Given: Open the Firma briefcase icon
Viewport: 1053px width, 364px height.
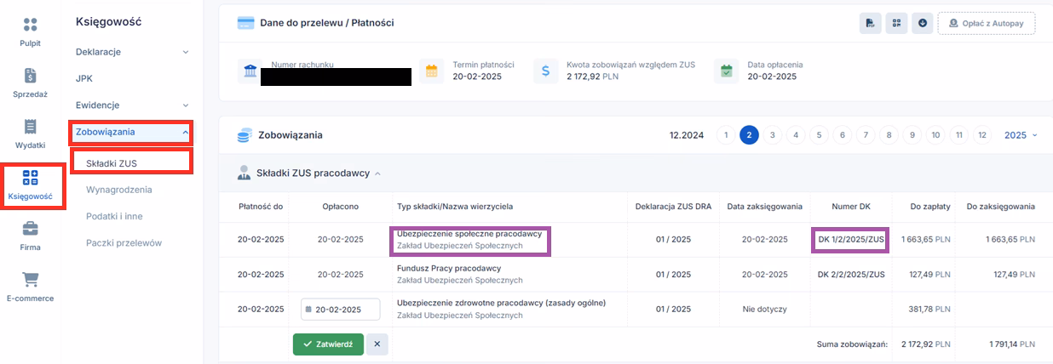Looking at the screenshot, I should [30, 229].
